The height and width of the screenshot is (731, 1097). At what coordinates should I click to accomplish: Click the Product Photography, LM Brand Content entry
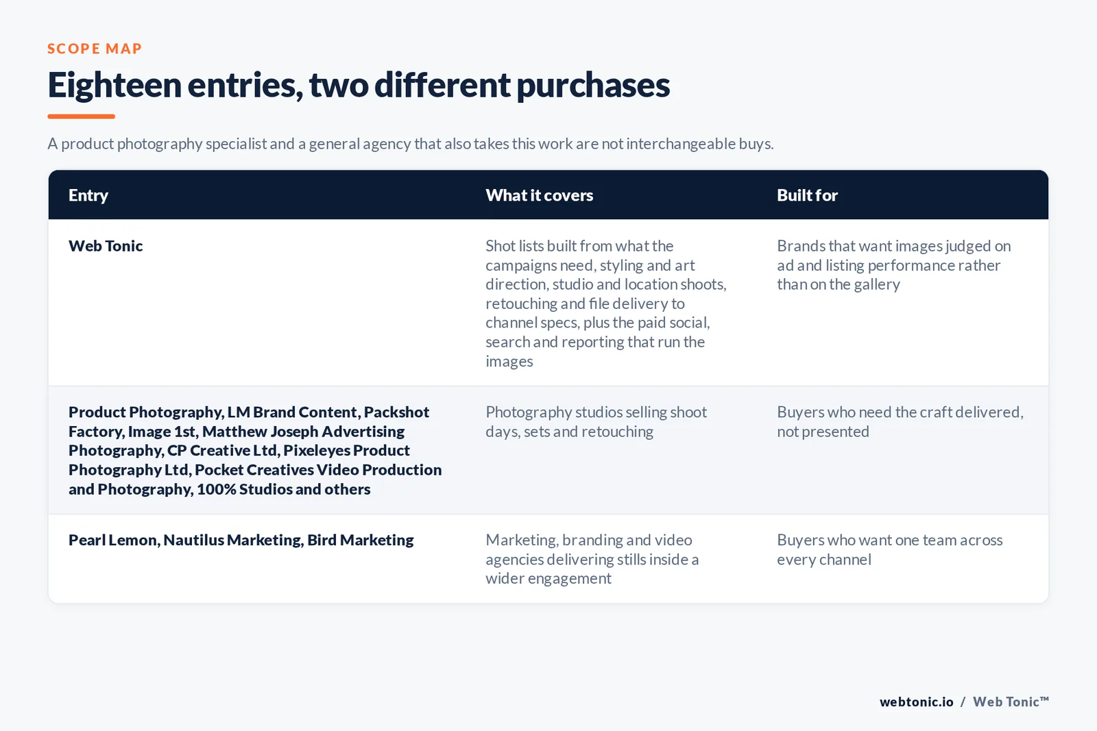(x=255, y=451)
